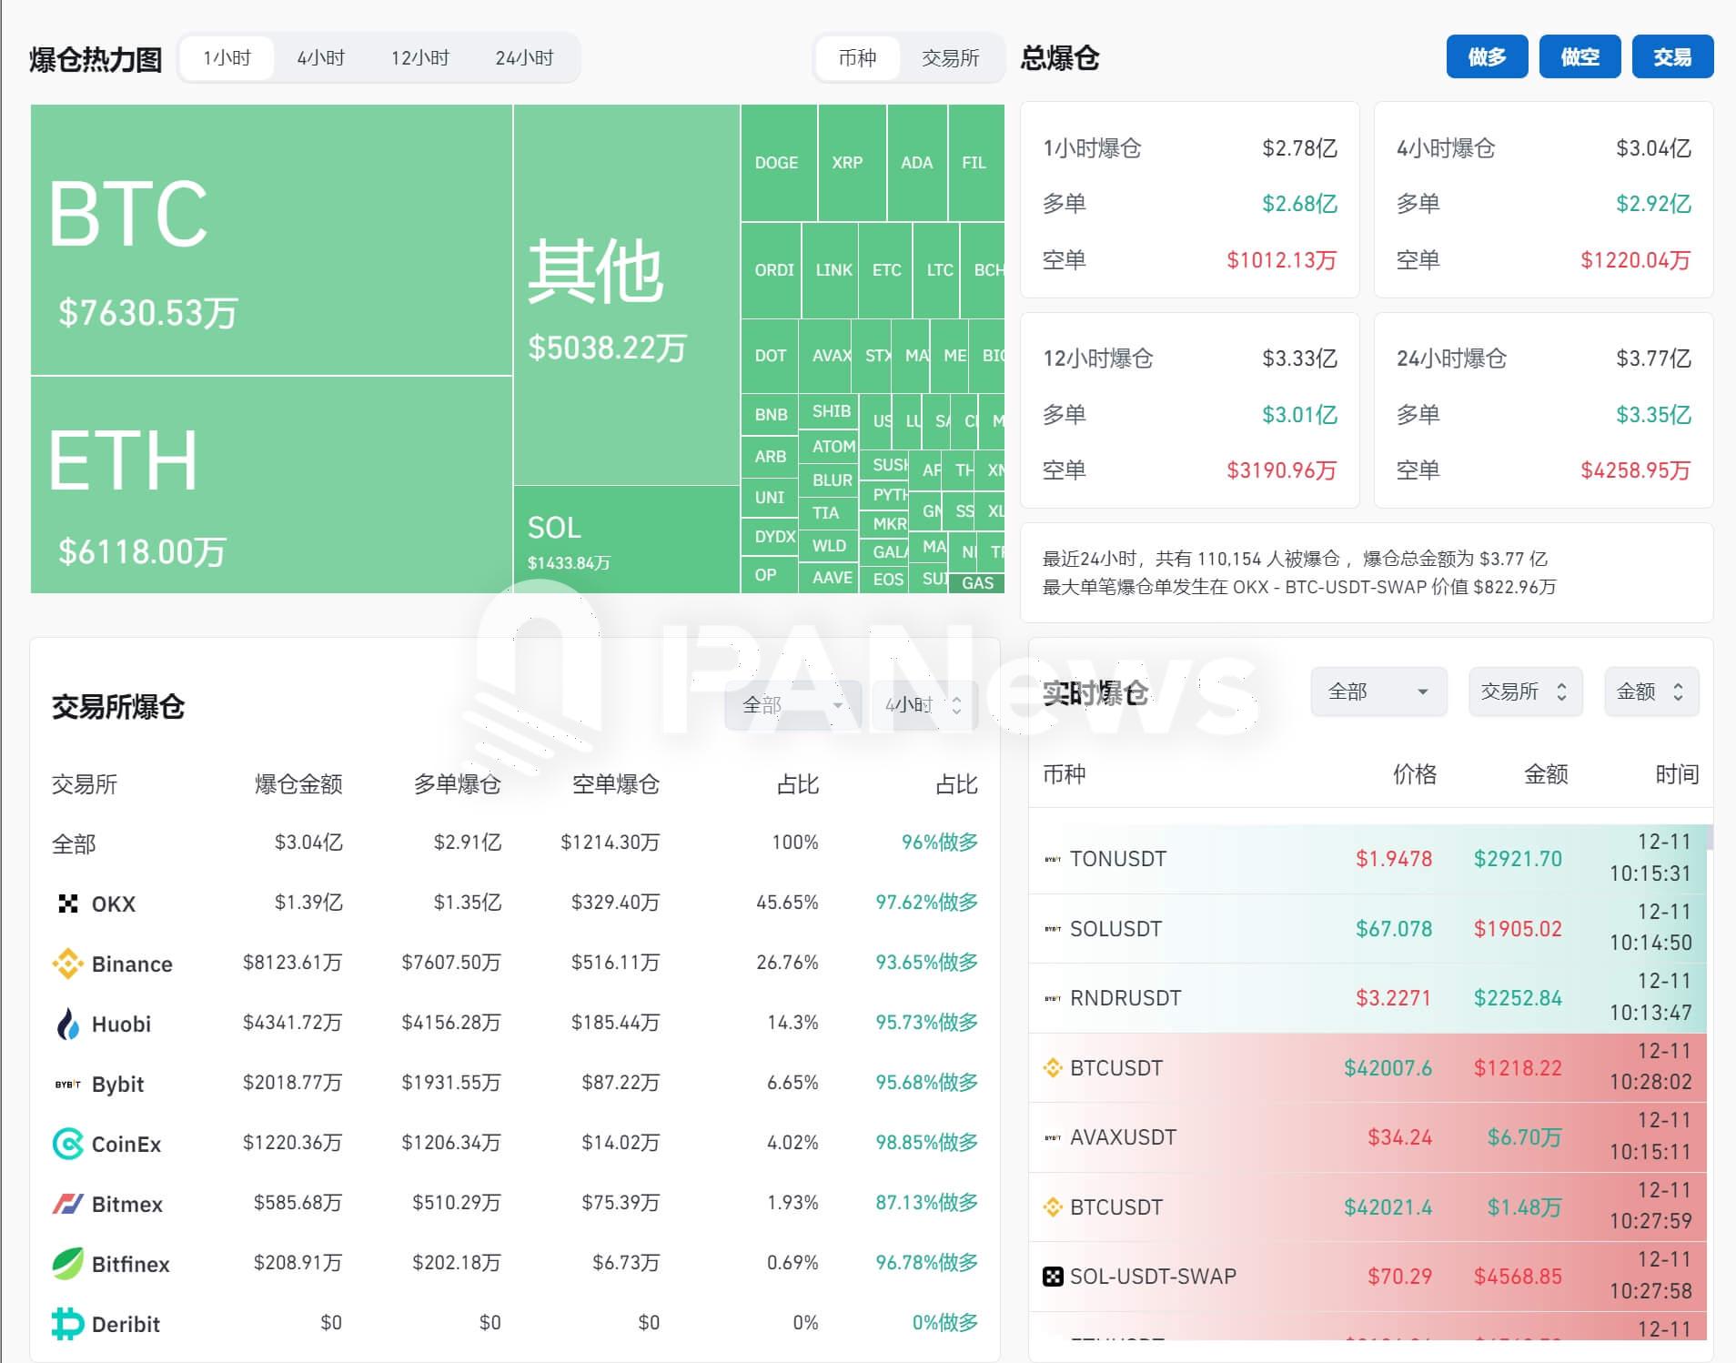Click the 时间 column header in 实时爆仓
Image resolution: width=1736 pixels, height=1363 pixels.
click(1677, 774)
